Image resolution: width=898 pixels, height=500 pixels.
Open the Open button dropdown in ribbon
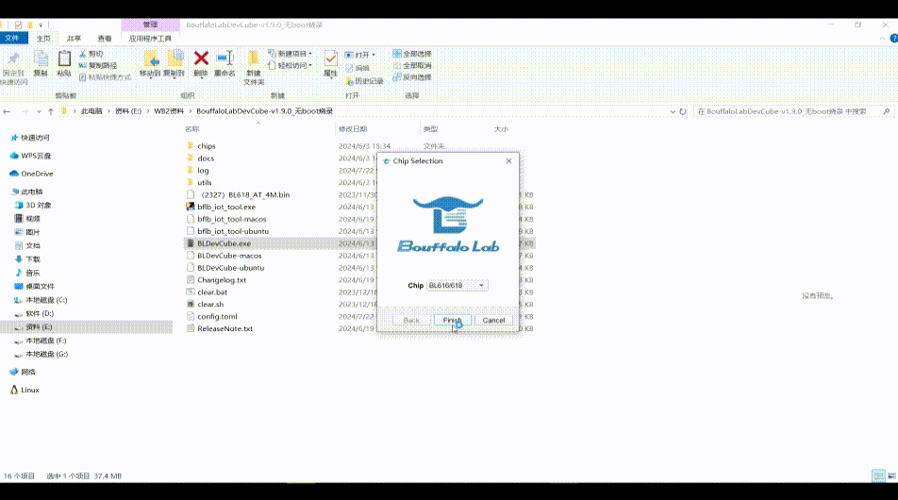(x=360, y=55)
